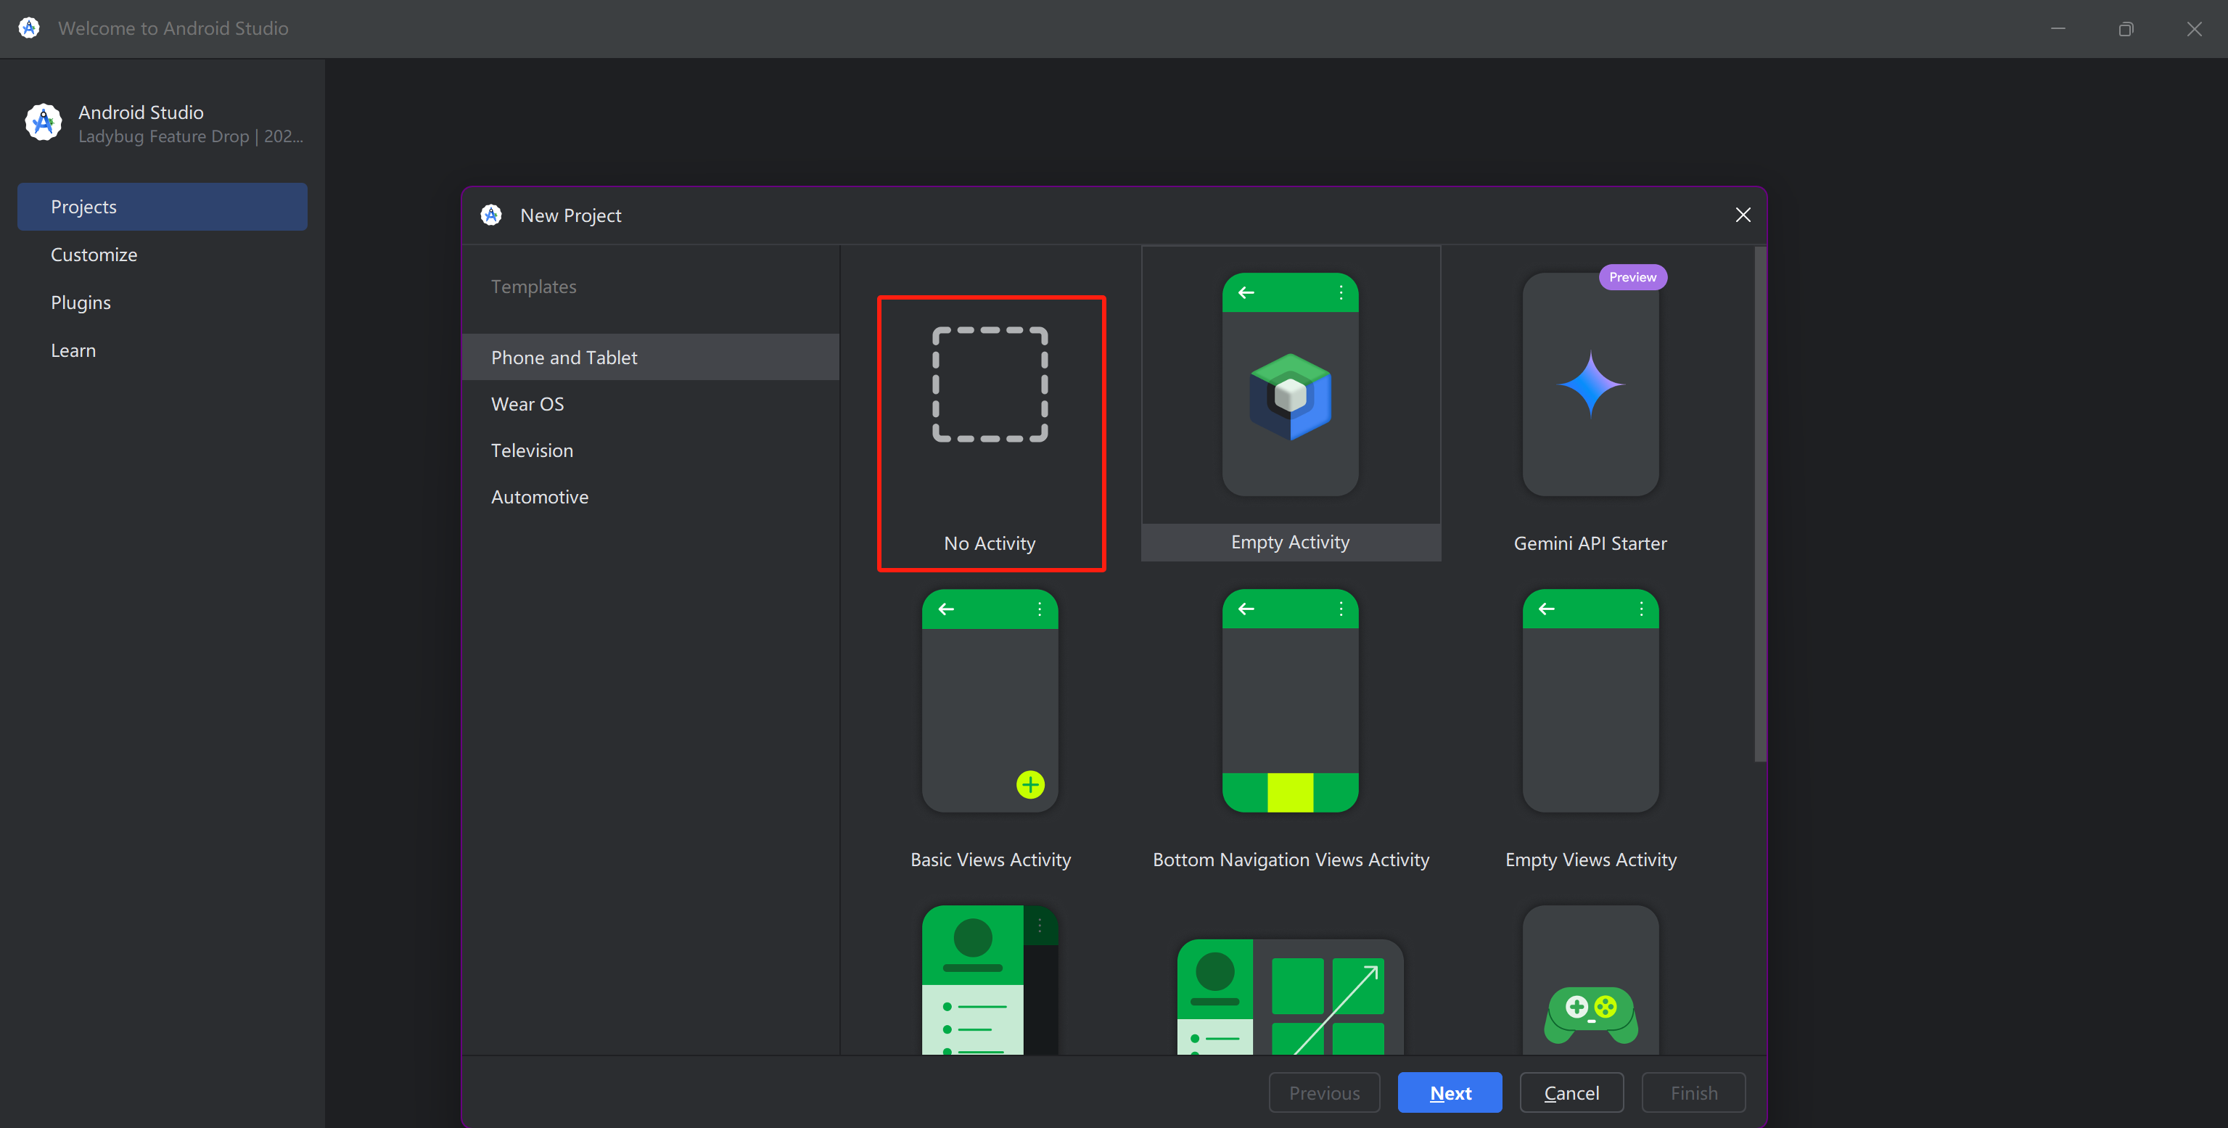
Task: Close the Welcome to Android Studio window
Action: tap(2195, 28)
